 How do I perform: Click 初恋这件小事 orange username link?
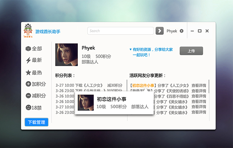(143, 85)
